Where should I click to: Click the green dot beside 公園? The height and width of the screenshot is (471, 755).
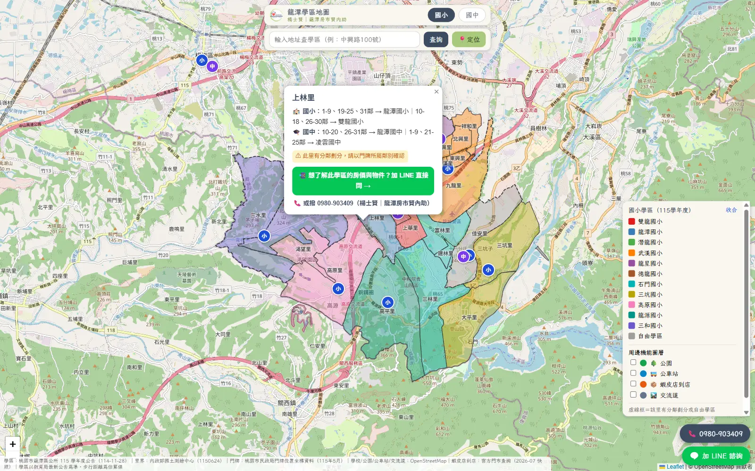point(643,363)
